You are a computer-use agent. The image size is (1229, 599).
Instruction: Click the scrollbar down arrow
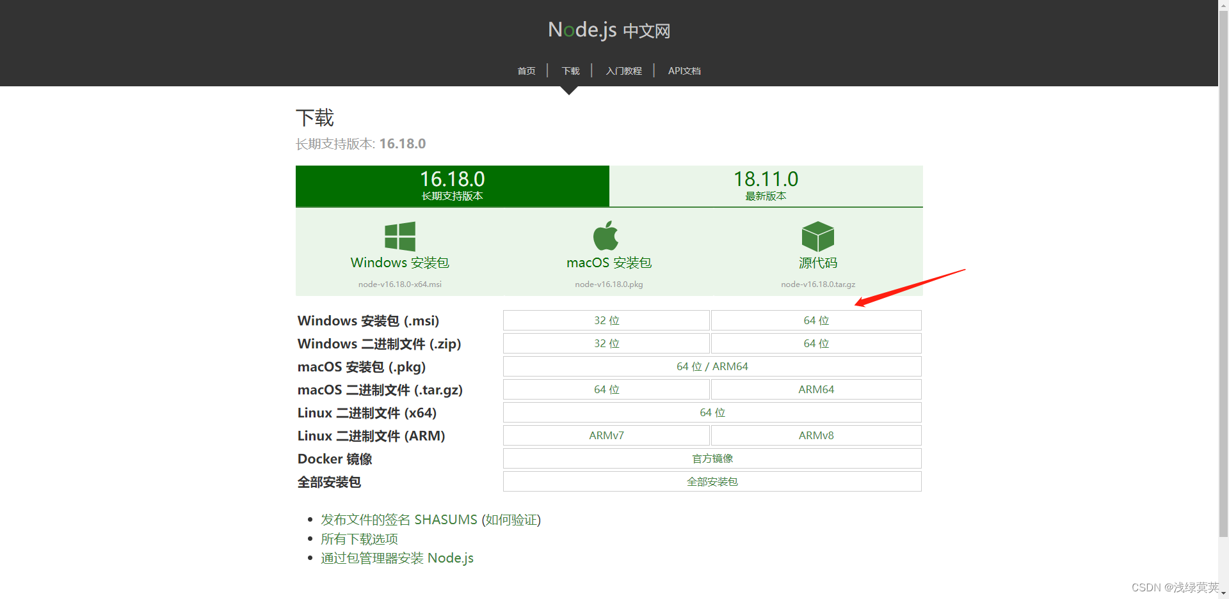coord(1223,593)
